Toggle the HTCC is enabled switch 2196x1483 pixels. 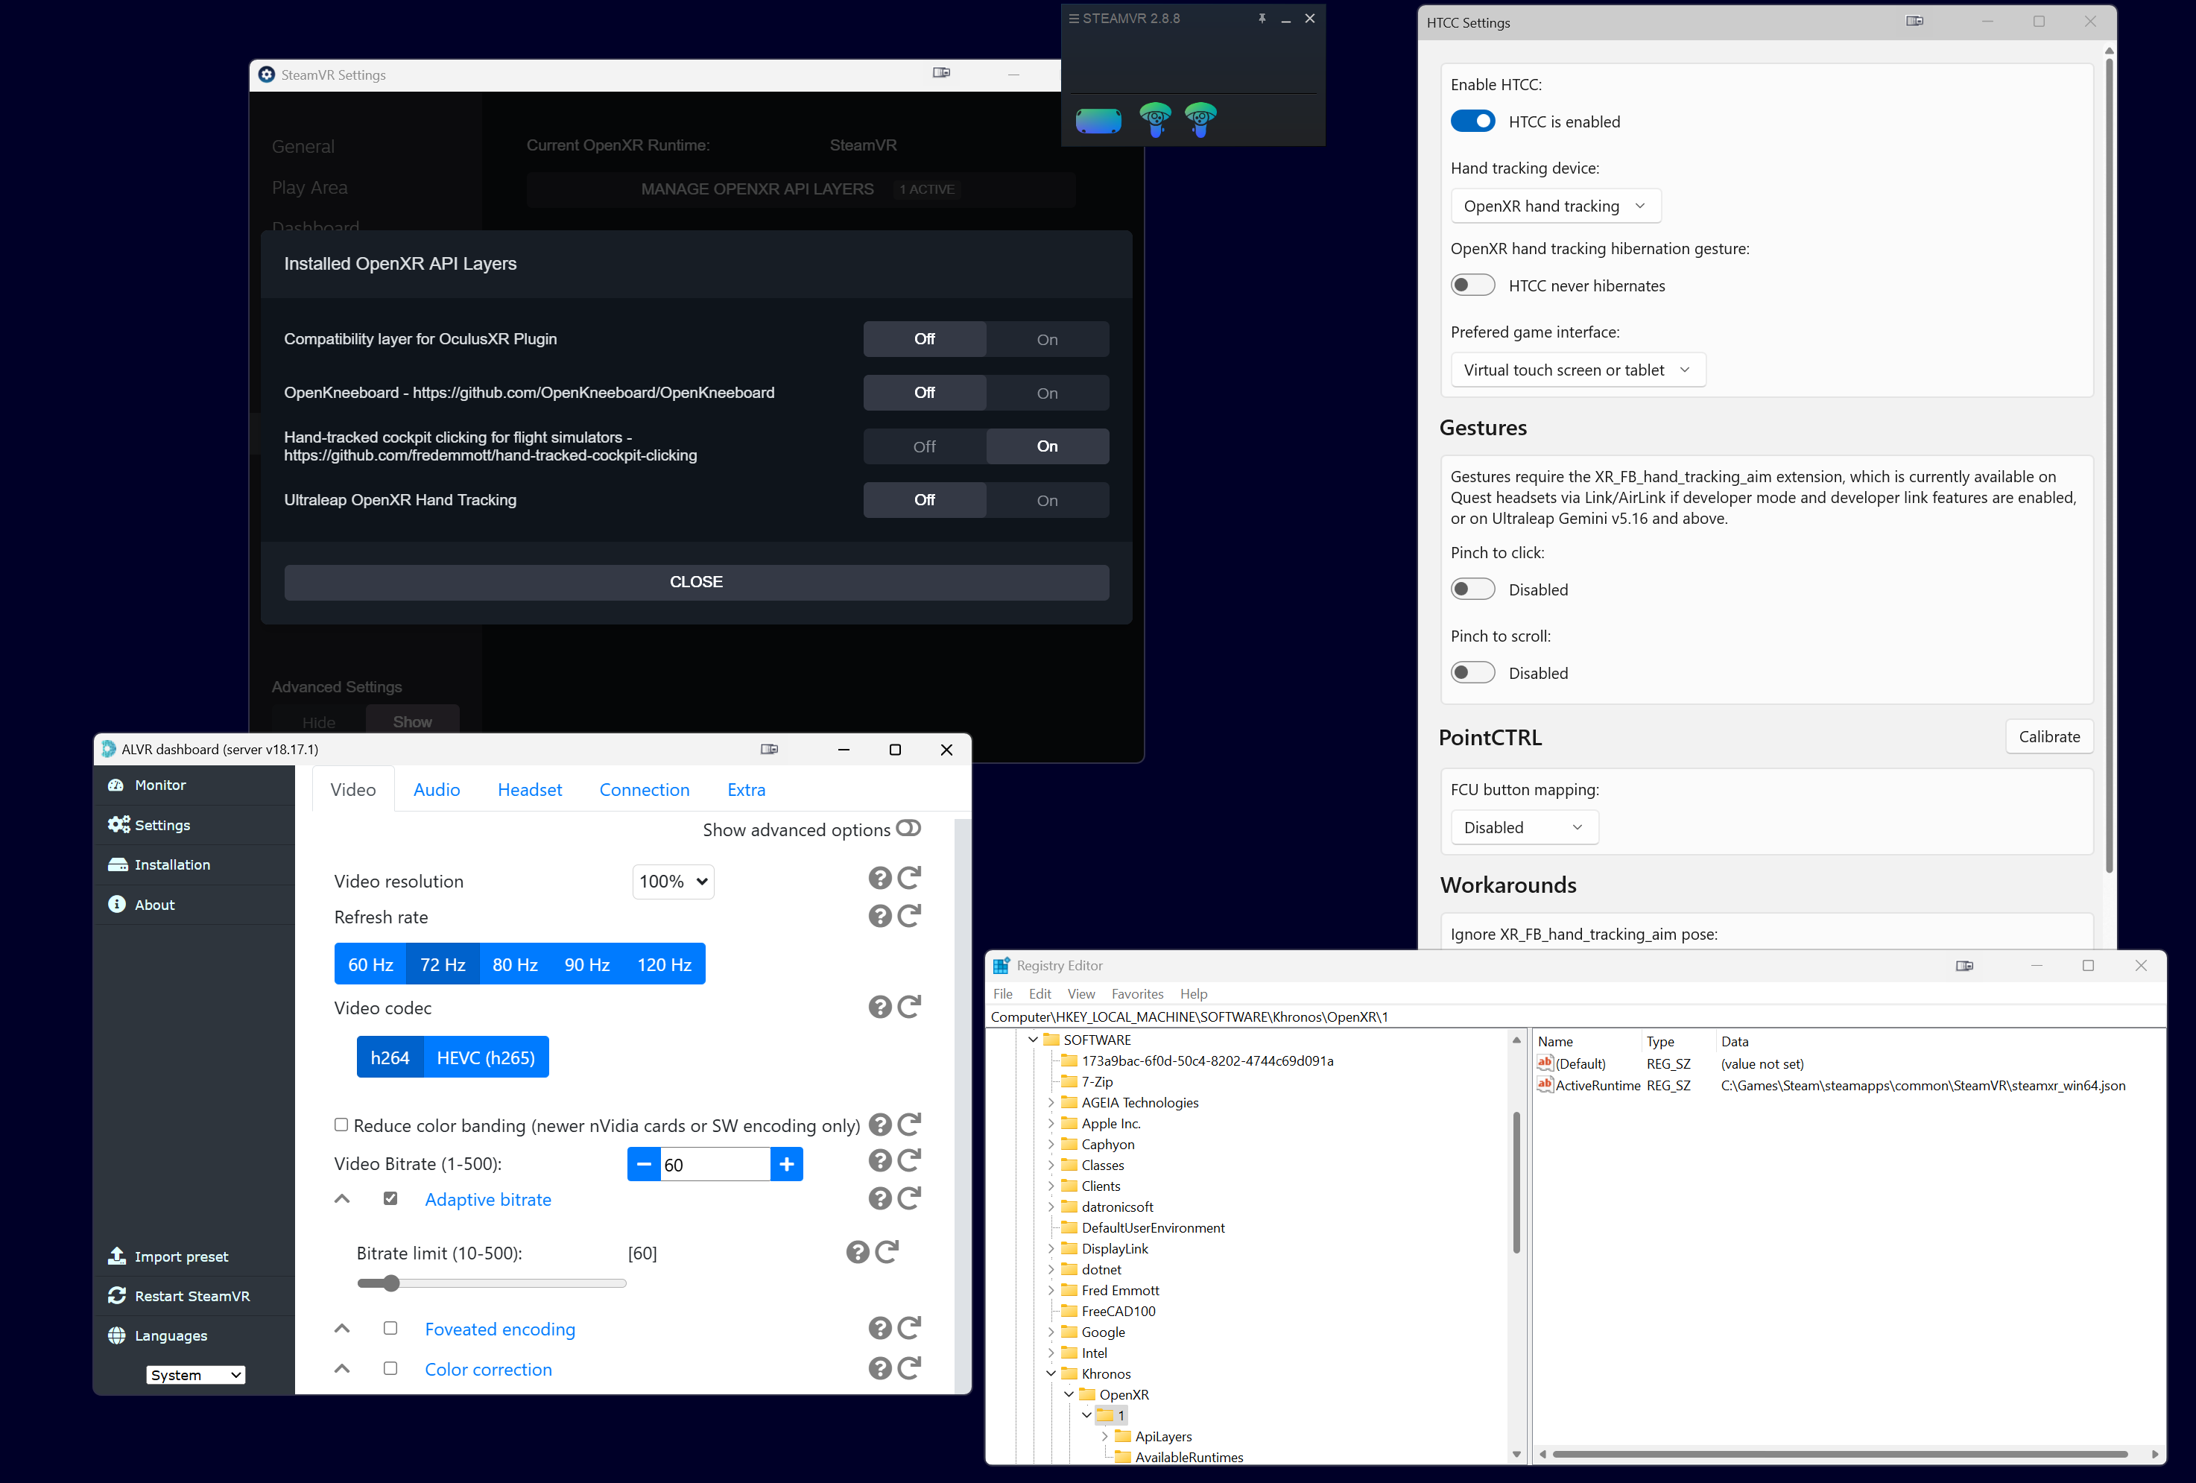pyautogui.click(x=1472, y=121)
